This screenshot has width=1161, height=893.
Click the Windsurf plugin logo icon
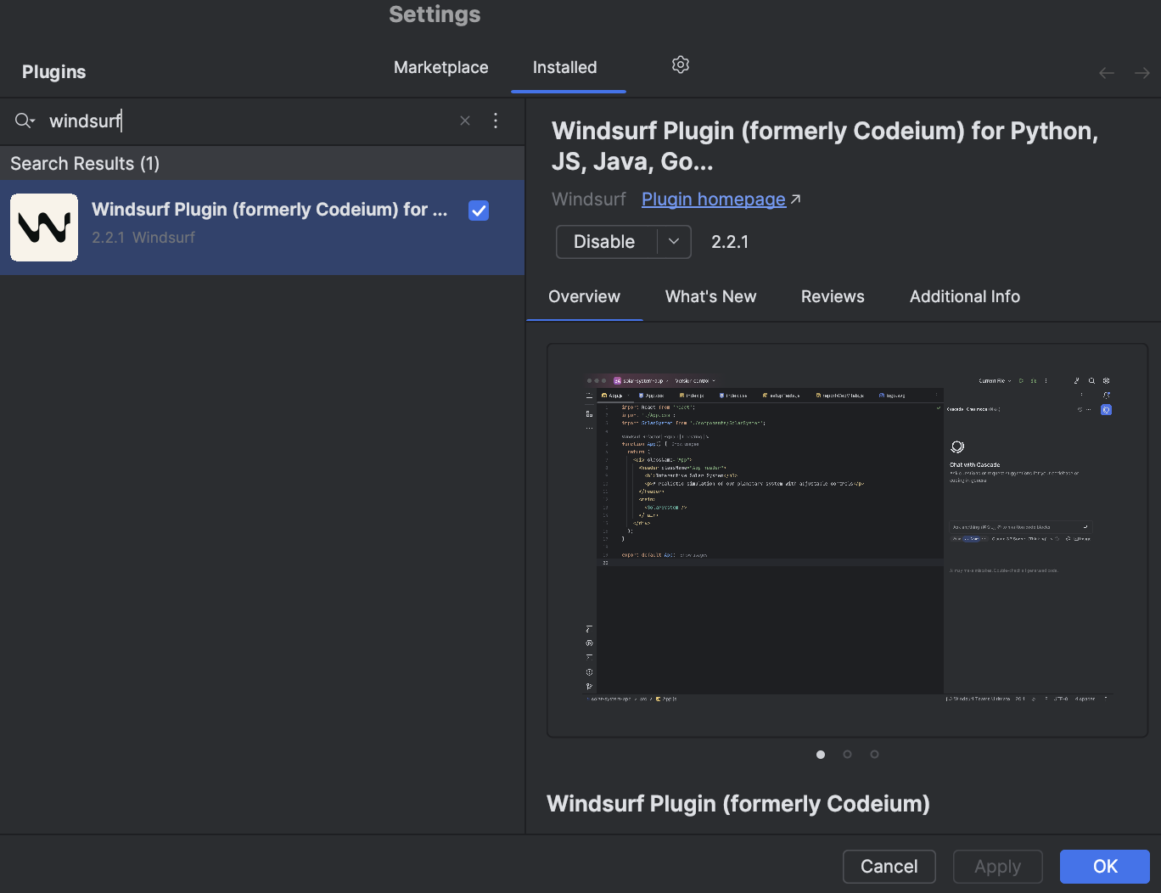click(x=44, y=227)
